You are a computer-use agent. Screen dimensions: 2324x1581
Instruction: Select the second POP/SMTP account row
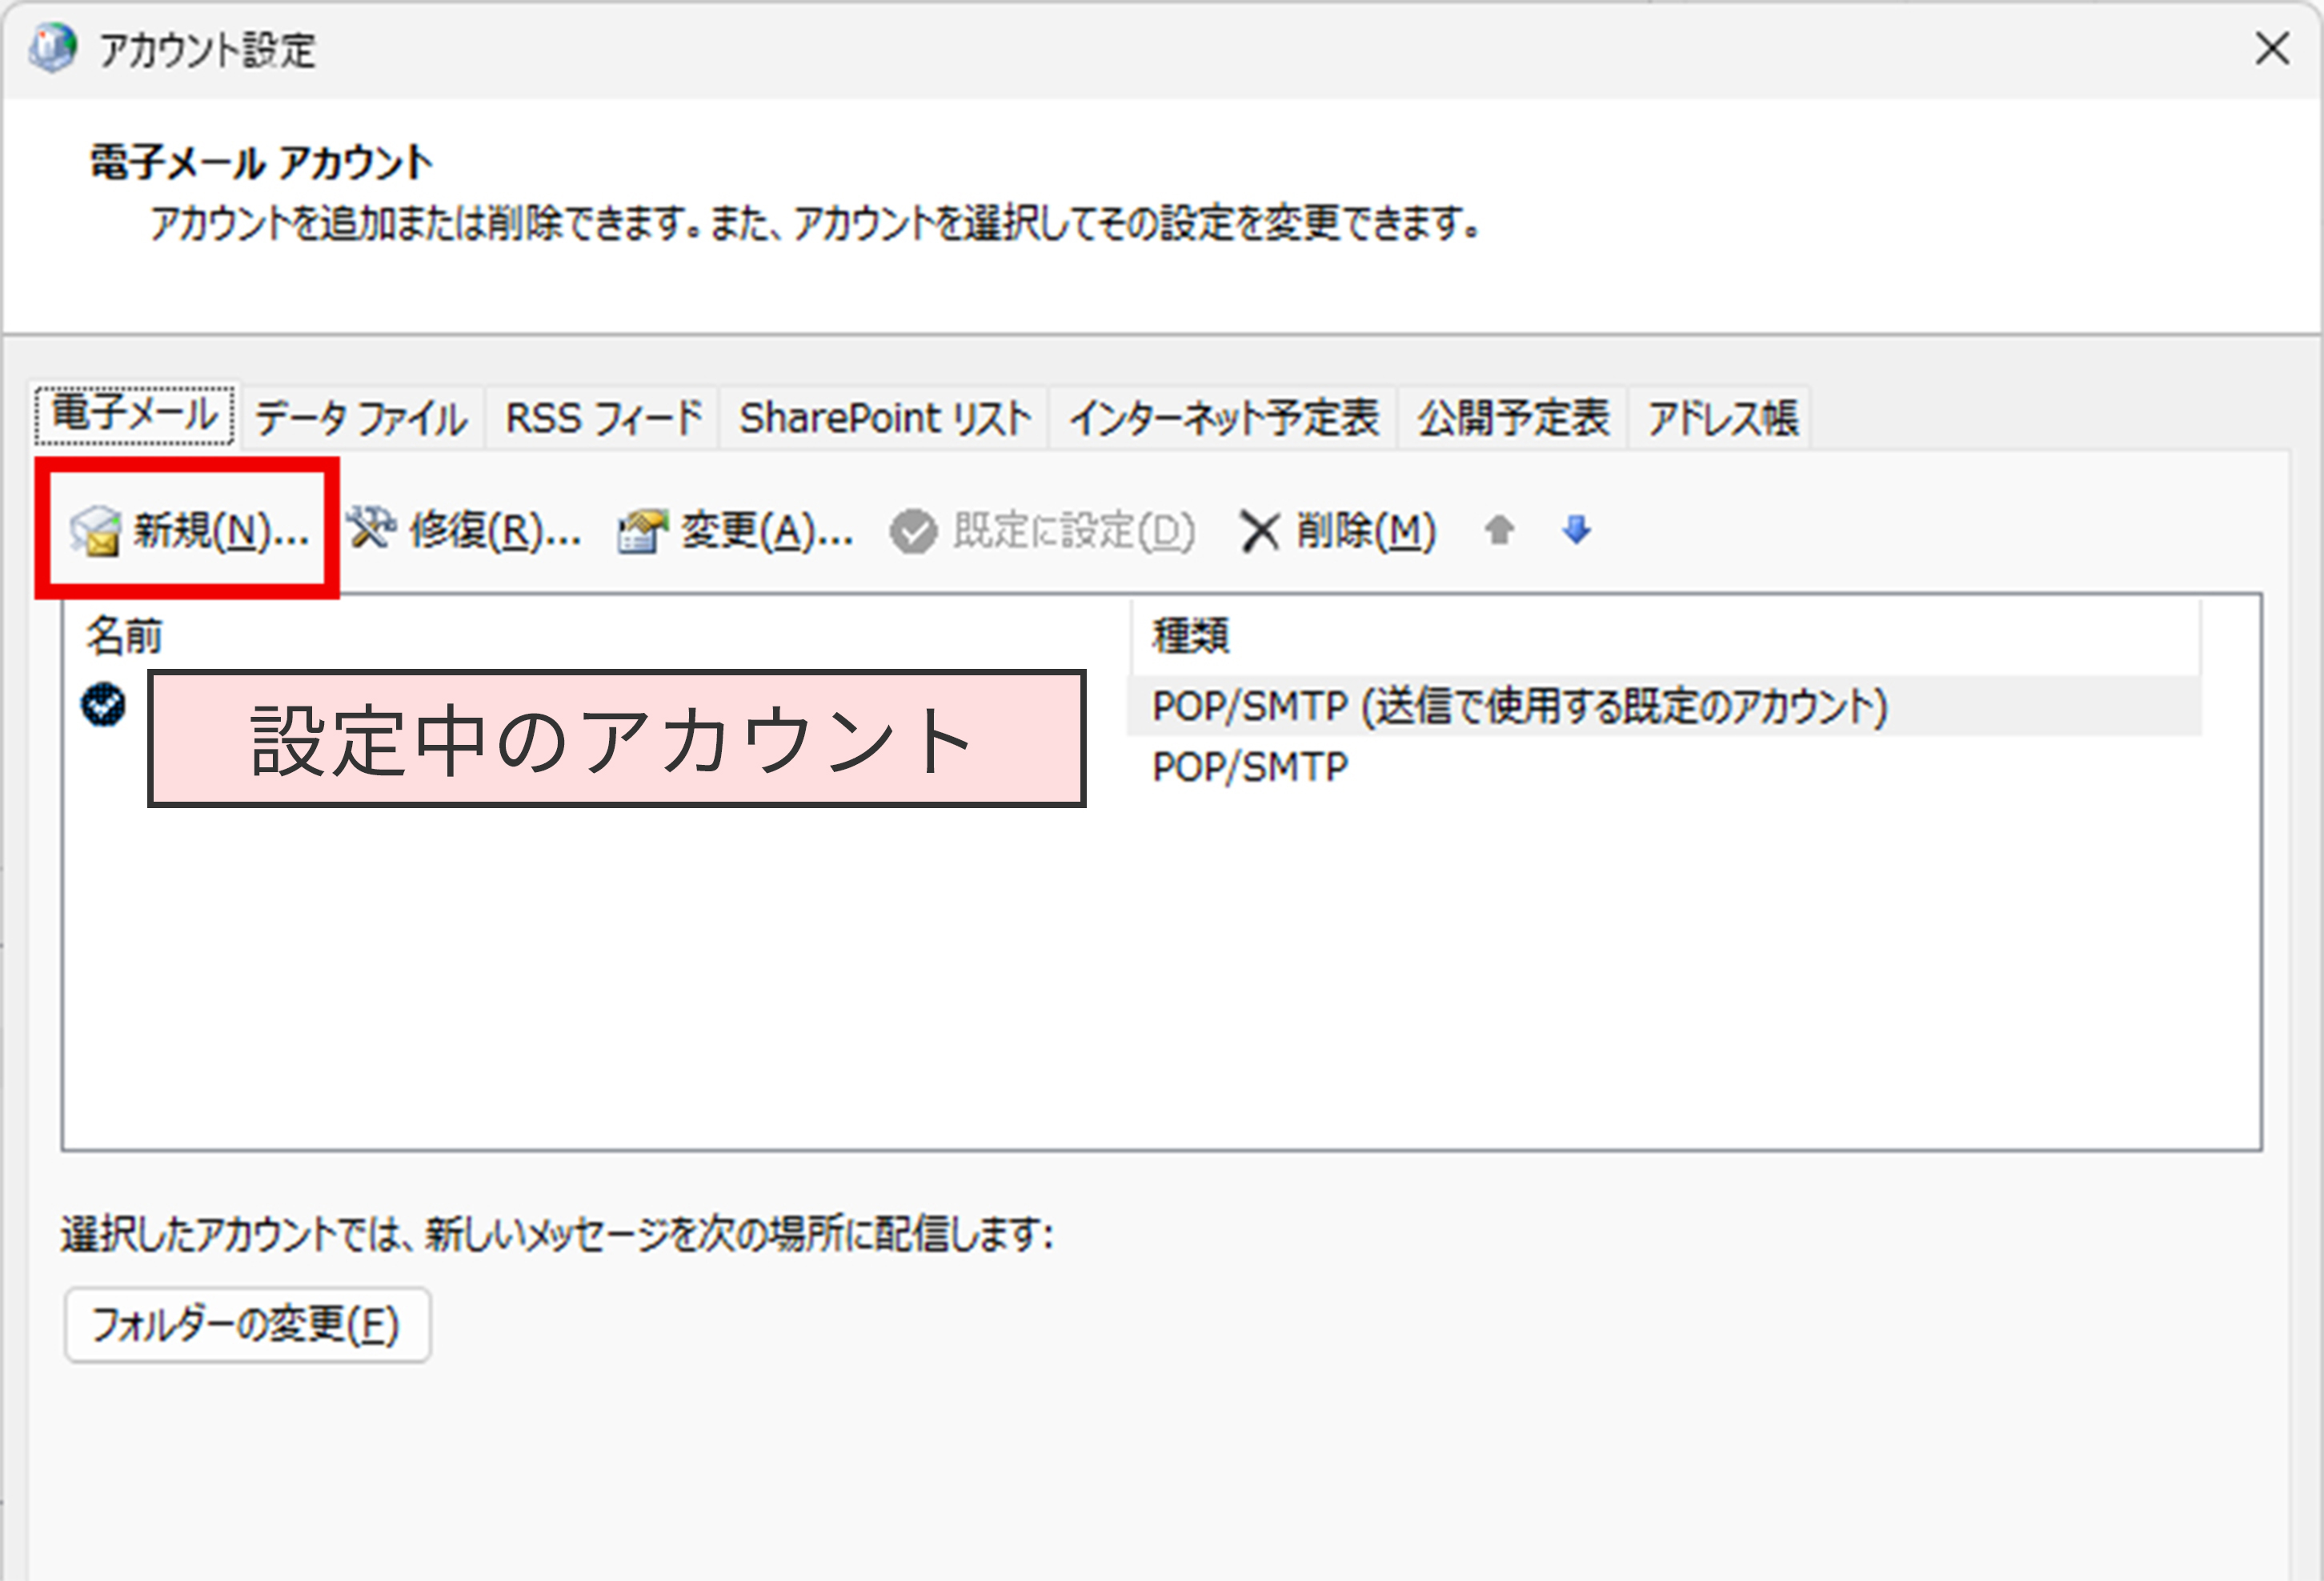pyautogui.click(x=1250, y=768)
